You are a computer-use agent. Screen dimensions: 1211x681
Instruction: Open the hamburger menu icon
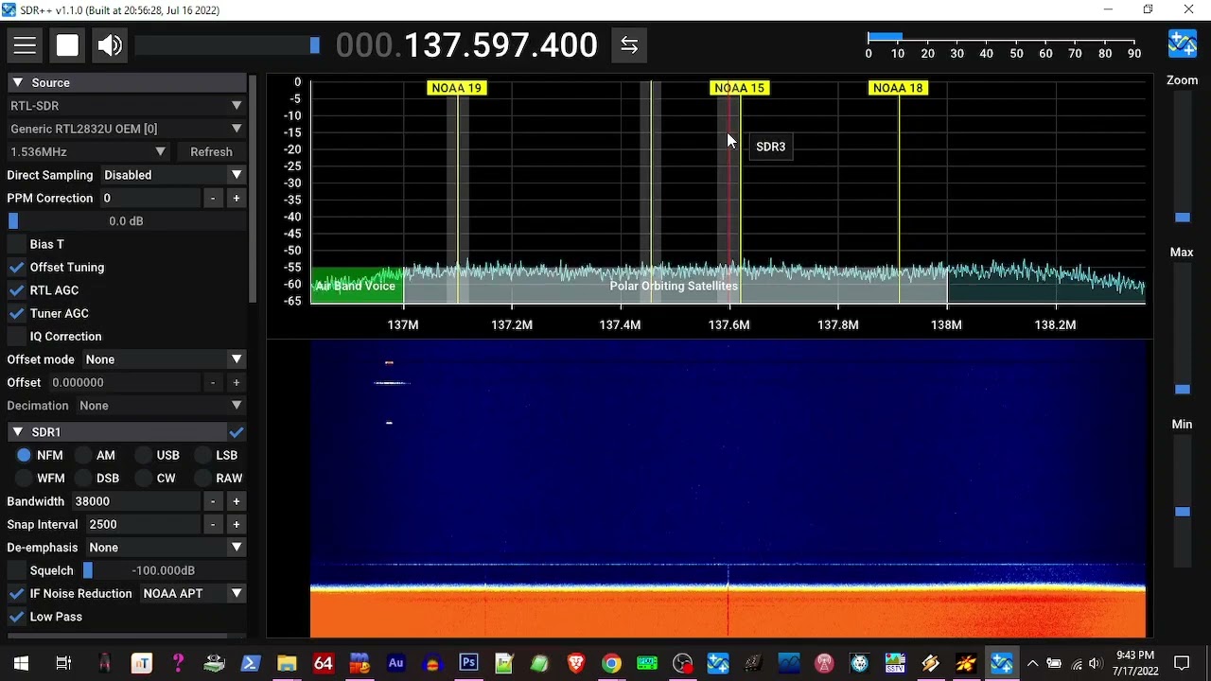click(x=25, y=45)
